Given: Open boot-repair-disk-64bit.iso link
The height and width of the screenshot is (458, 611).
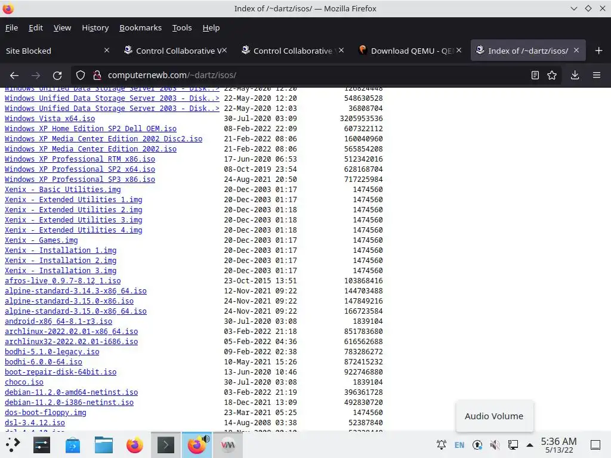Looking at the screenshot, I should click(60, 372).
